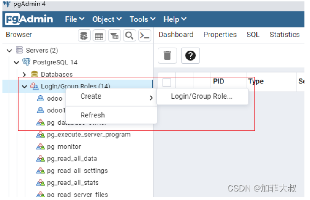Click the View Data table icon
The image size is (310, 200).
click(x=99, y=36)
